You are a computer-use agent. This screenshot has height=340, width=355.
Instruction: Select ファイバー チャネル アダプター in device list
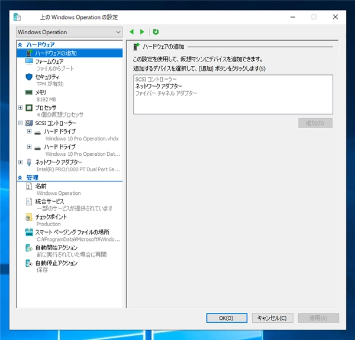[x=166, y=93]
